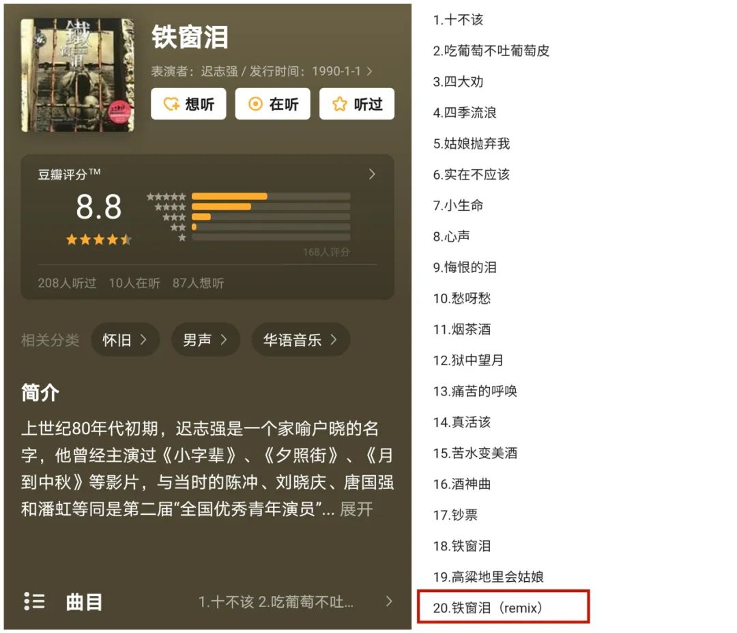Open album details chevron after 1990-1-1
Screen dimensions: 737x633
[x=369, y=71]
